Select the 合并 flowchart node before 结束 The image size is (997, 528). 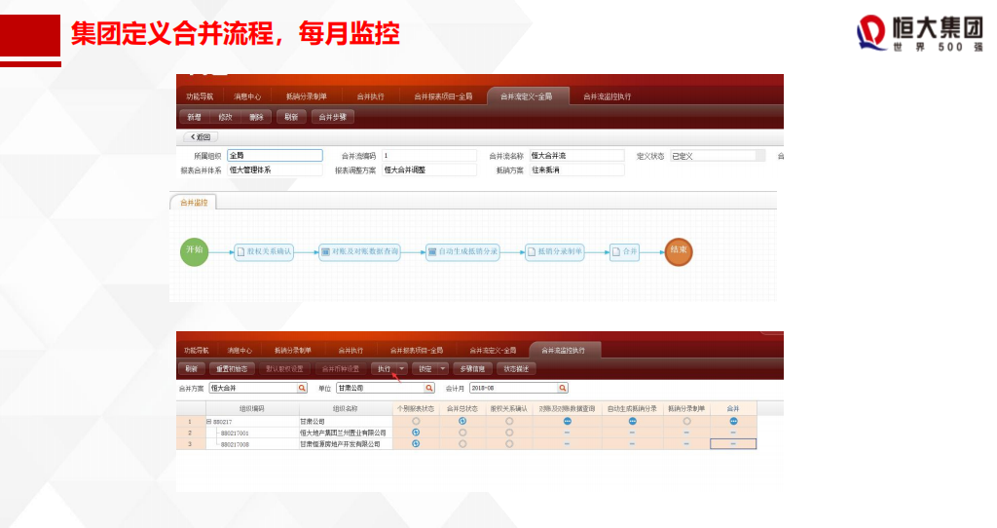pos(624,252)
